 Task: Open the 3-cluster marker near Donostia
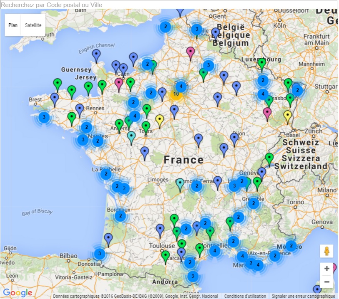click(x=99, y=254)
